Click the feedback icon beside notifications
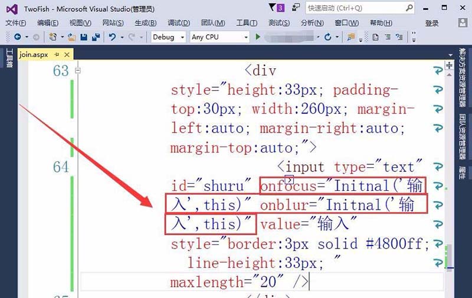Viewport: 472px width, 298px height. (x=296, y=7)
